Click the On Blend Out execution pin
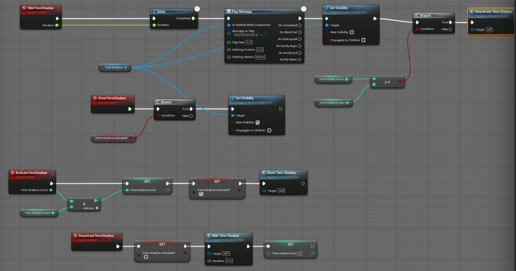This screenshot has width=516, height=271. click(300, 32)
